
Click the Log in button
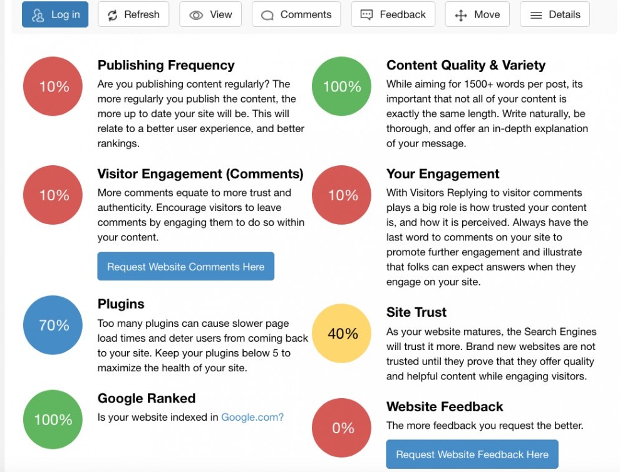tap(55, 14)
